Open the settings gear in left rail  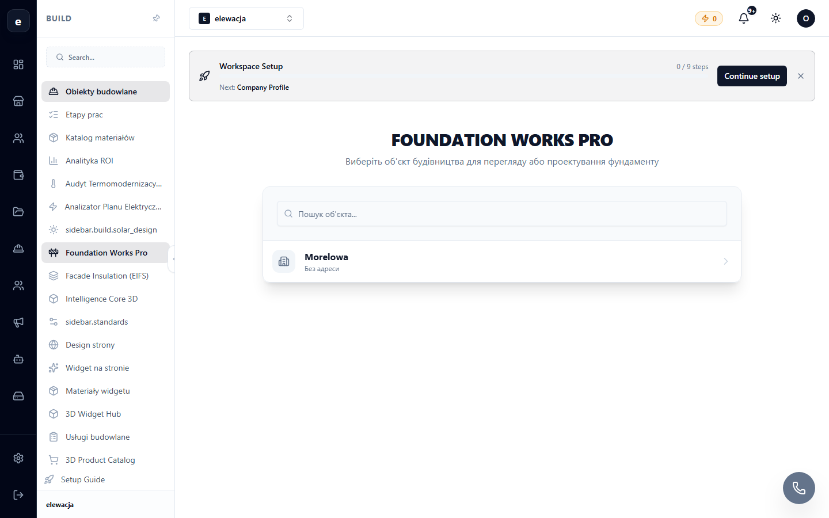[x=18, y=458]
